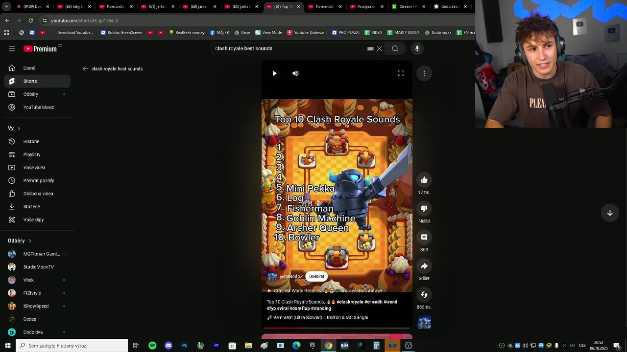This screenshot has height=352, width=627.
Task: Go to YouTube Premium home logo
Action: (x=40, y=48)
